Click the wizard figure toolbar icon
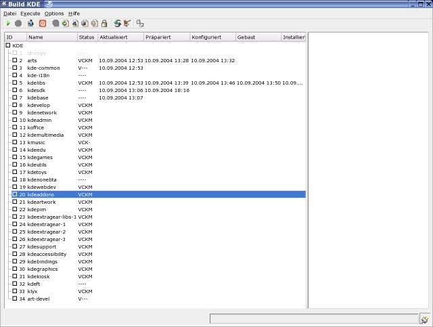433x327 pixels. [x=127, y=24]
